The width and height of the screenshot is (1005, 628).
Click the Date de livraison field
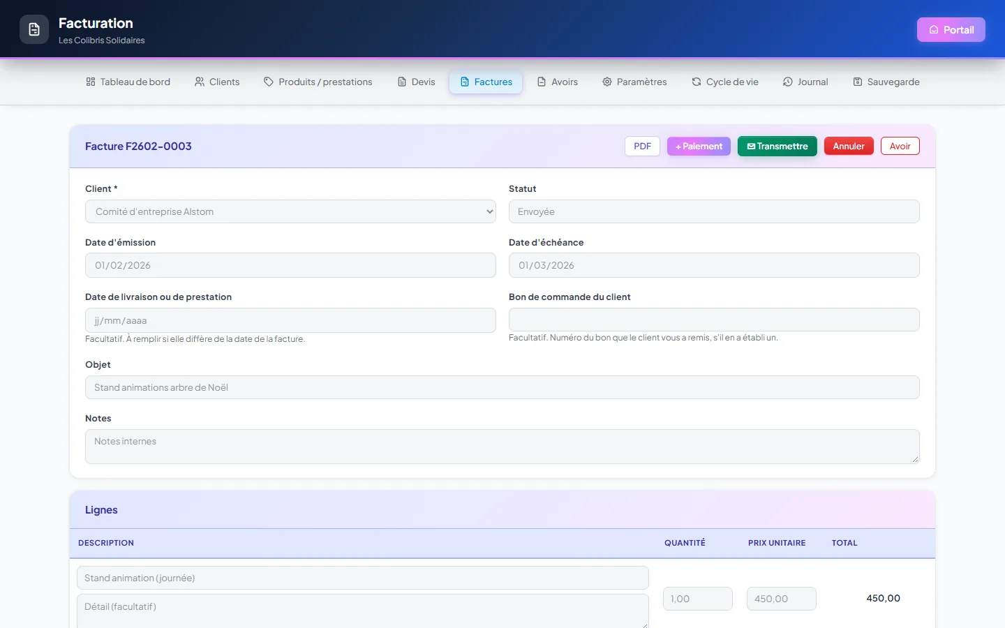[290, 320]
